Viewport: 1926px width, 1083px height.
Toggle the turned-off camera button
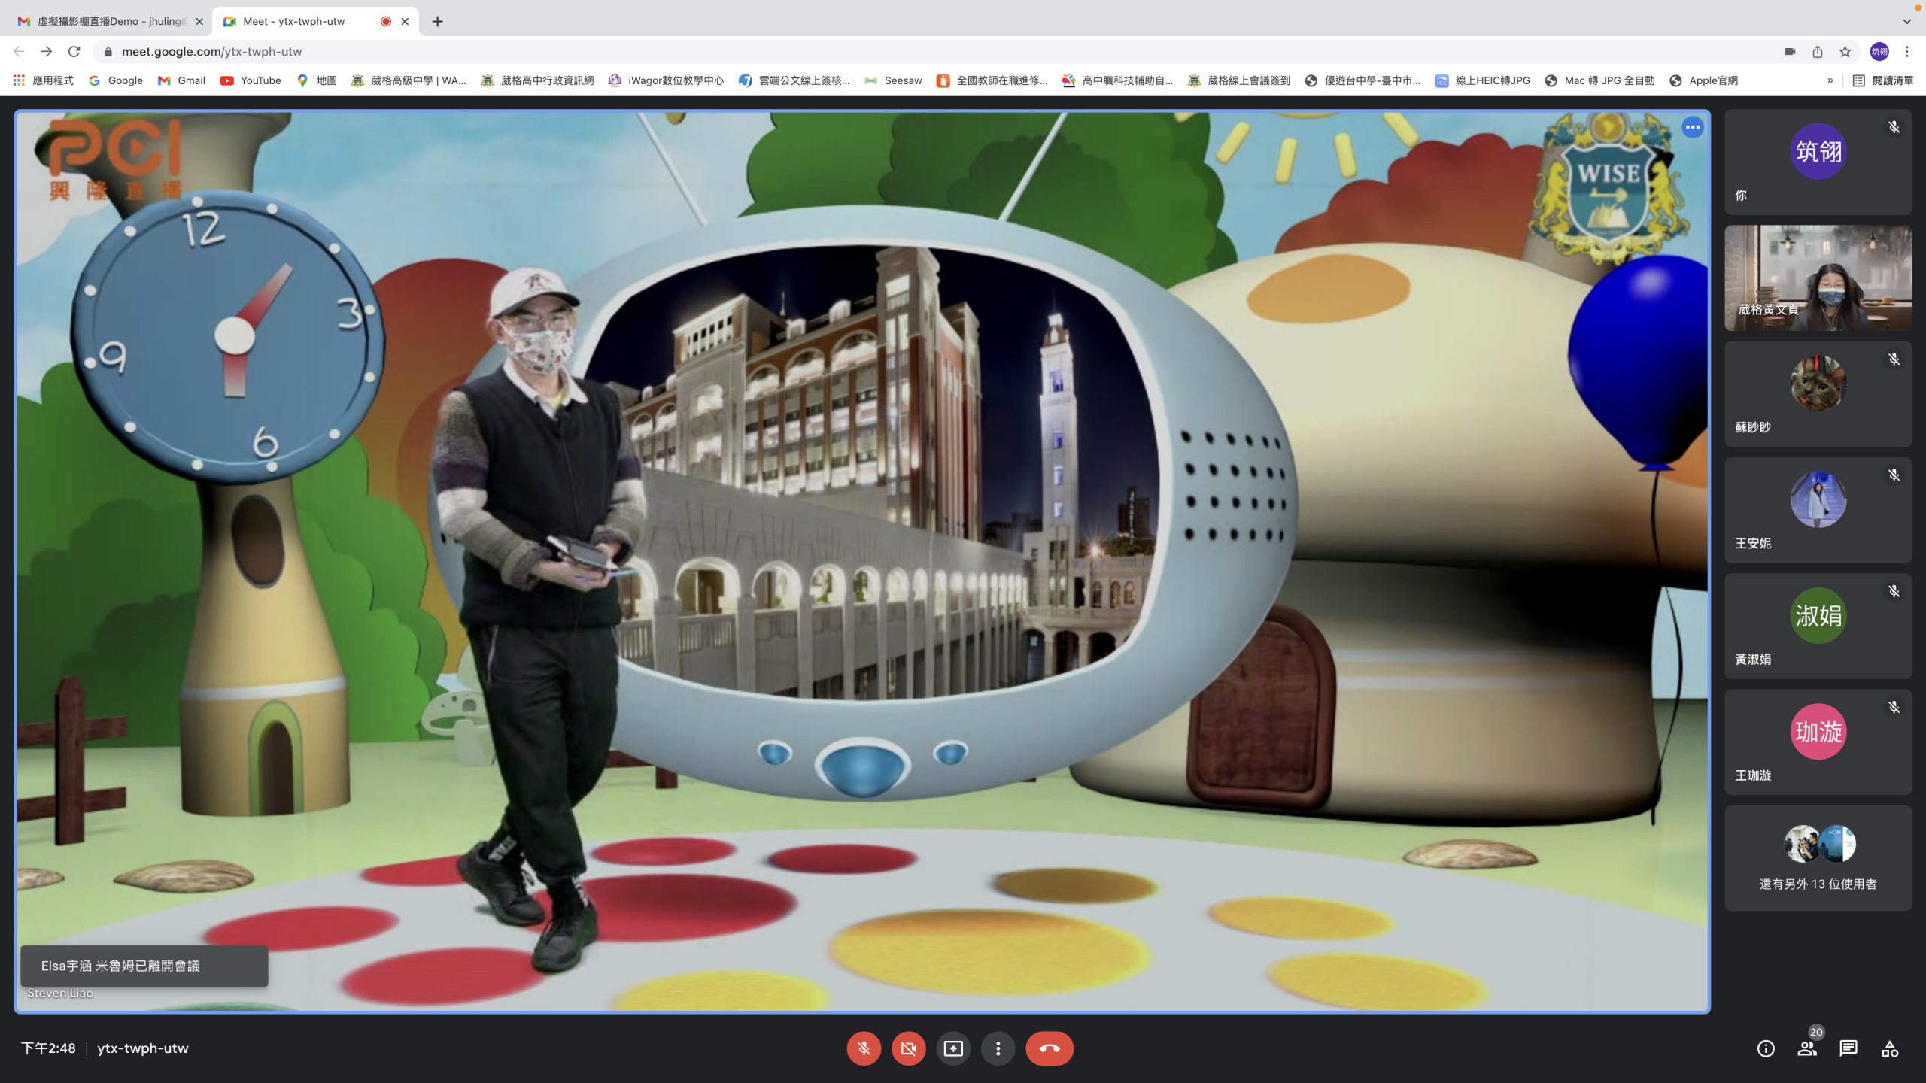click(x=908, y=1048)
